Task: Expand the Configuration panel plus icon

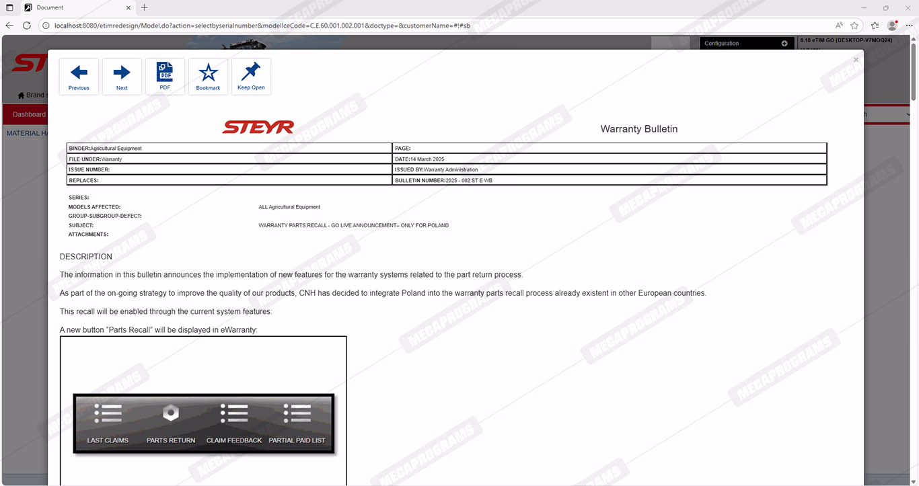Action: click(x=784, y=43)
